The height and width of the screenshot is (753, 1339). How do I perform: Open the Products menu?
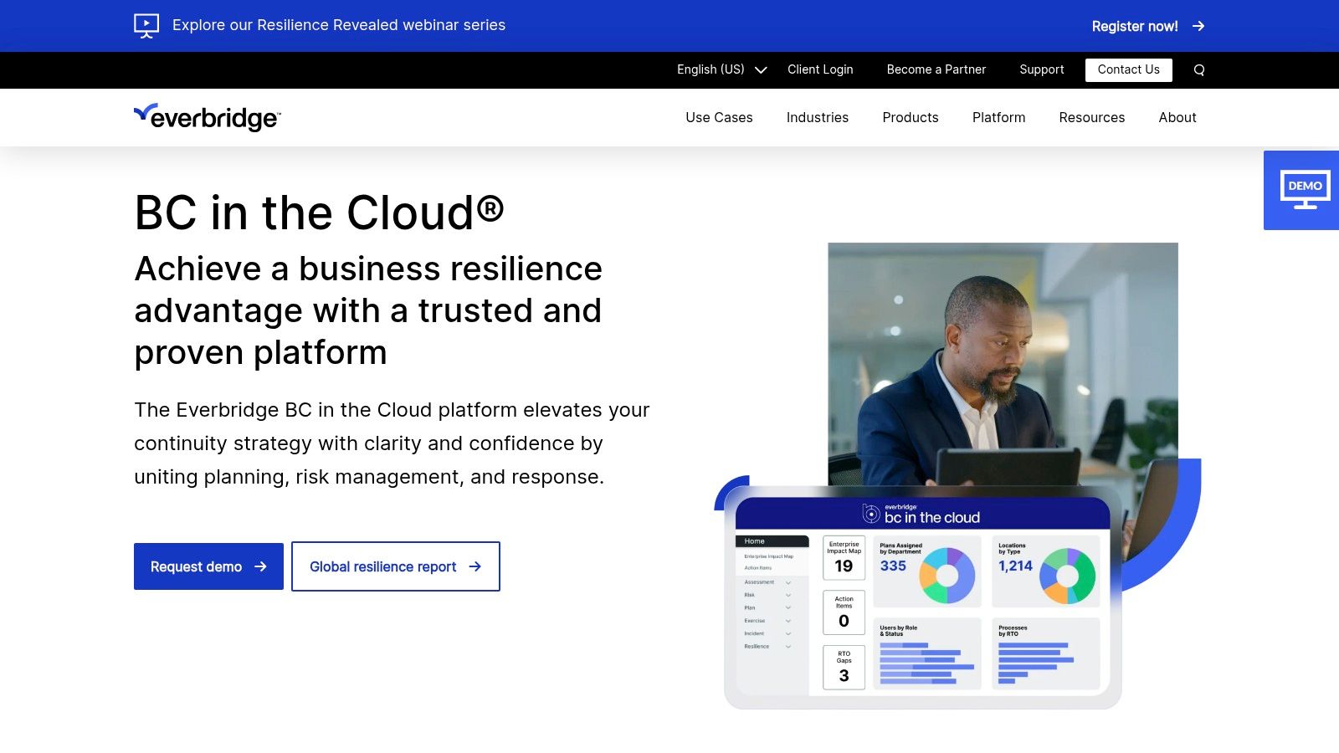pyautogui.click(x=910, y=117)
